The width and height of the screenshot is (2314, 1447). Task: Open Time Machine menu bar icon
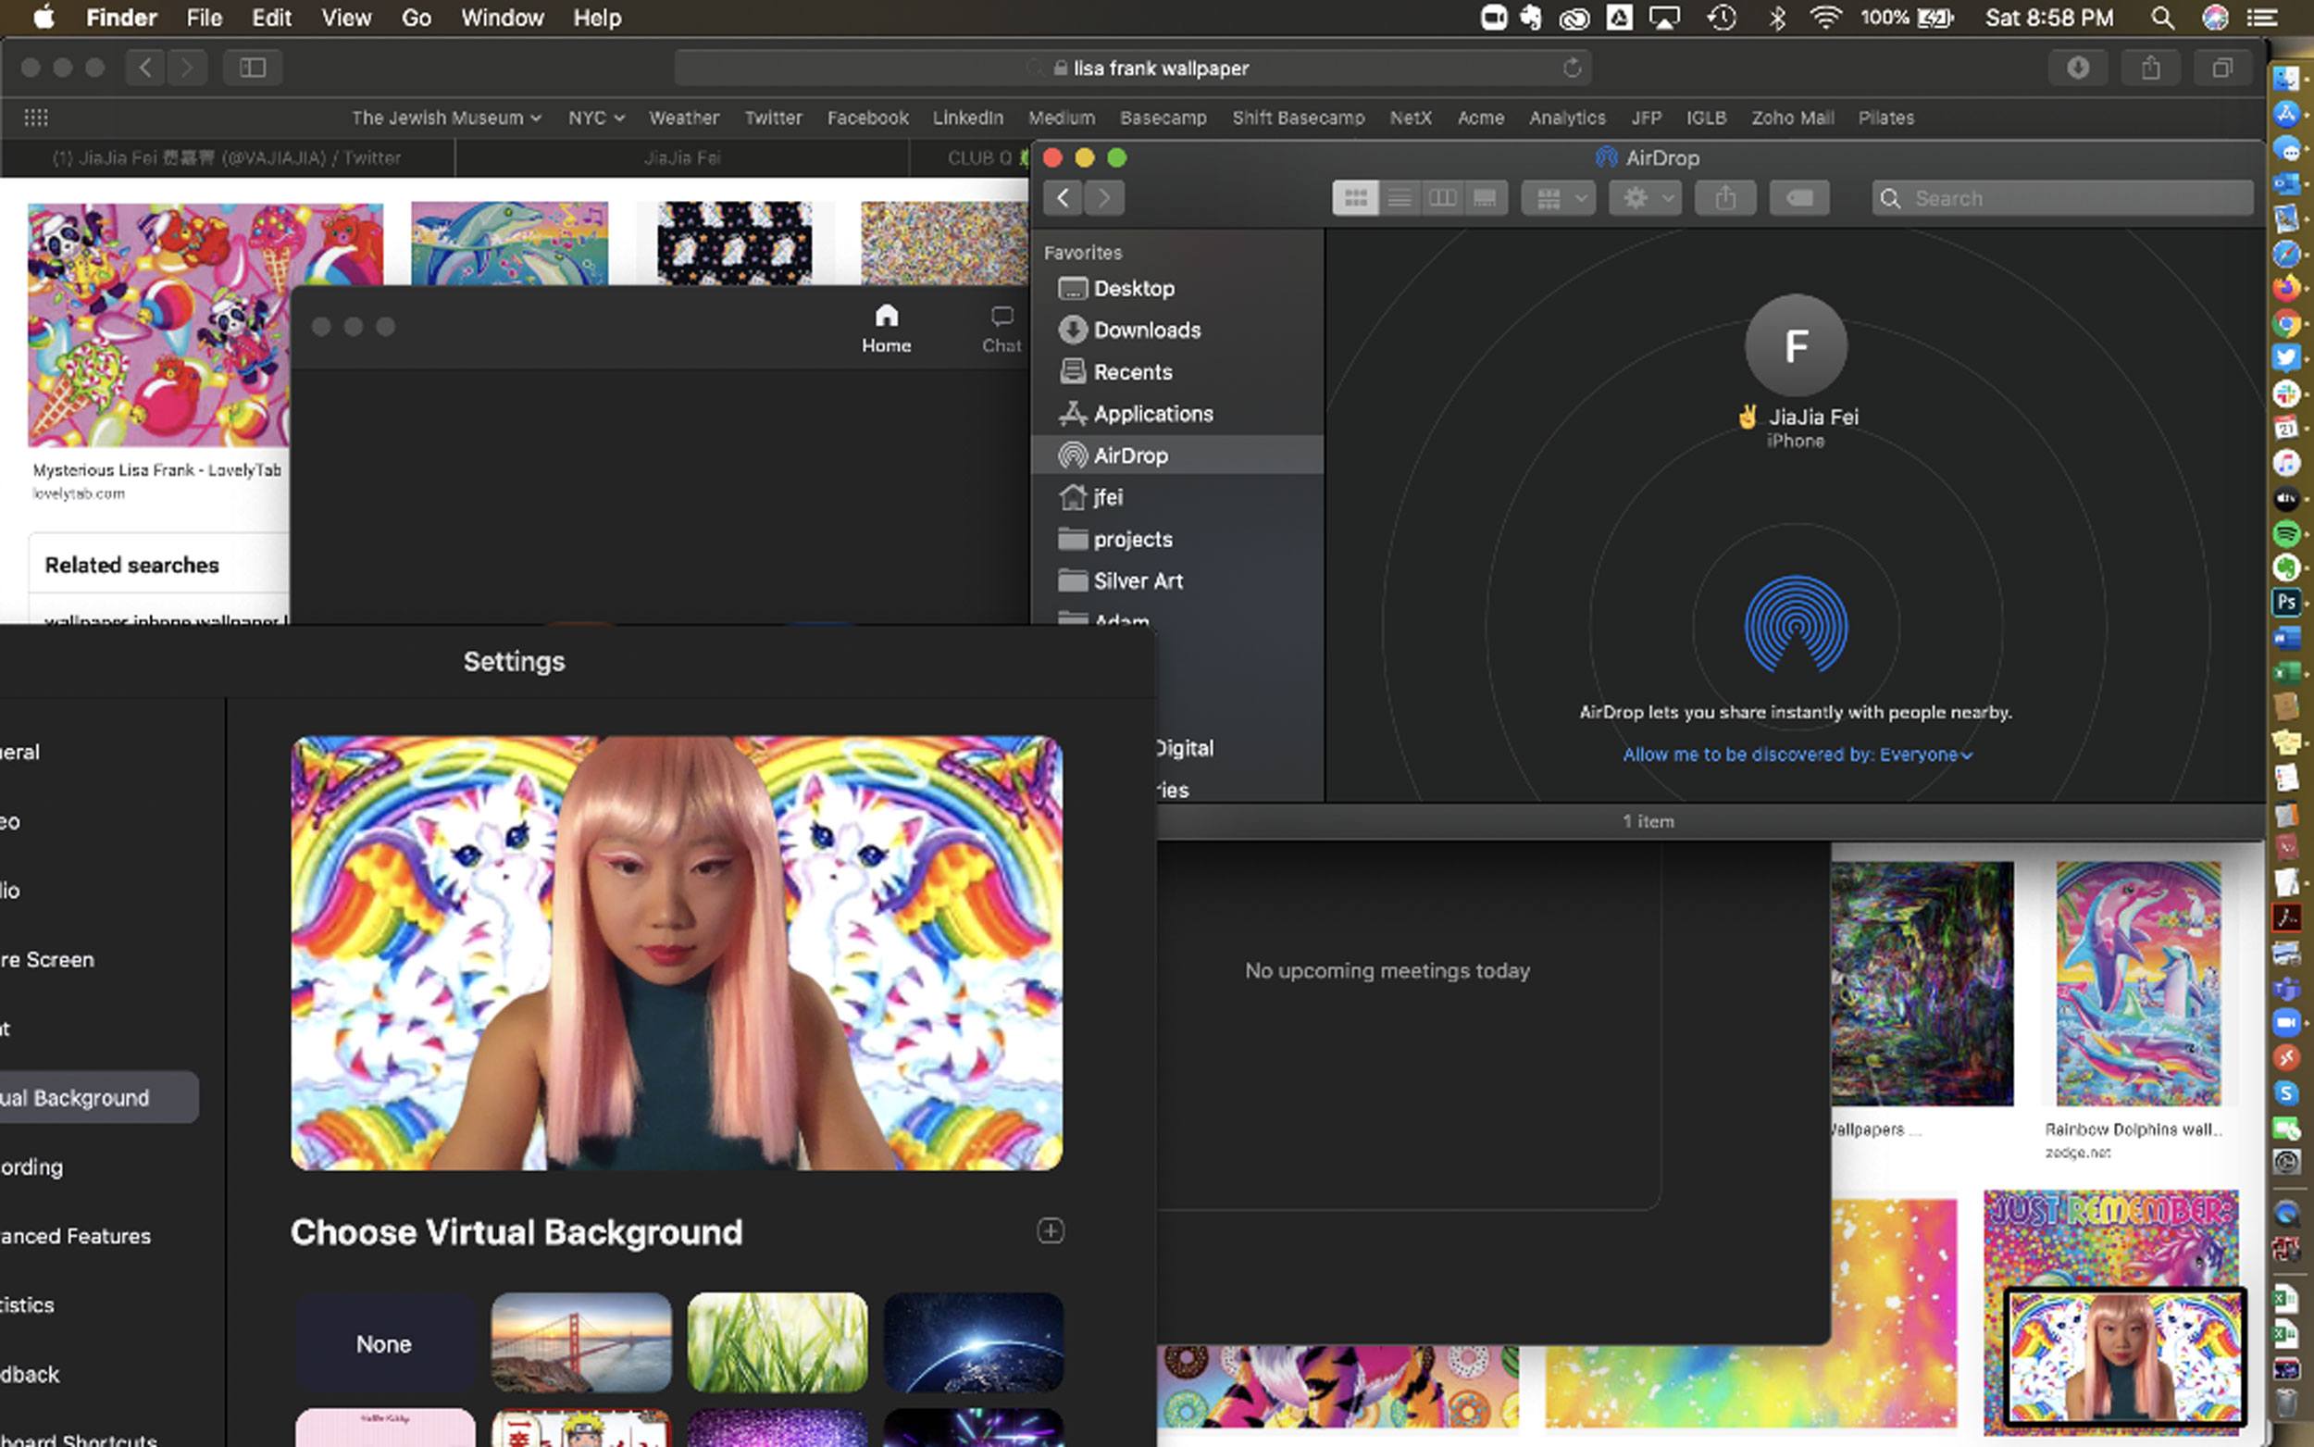(1722, 19)
